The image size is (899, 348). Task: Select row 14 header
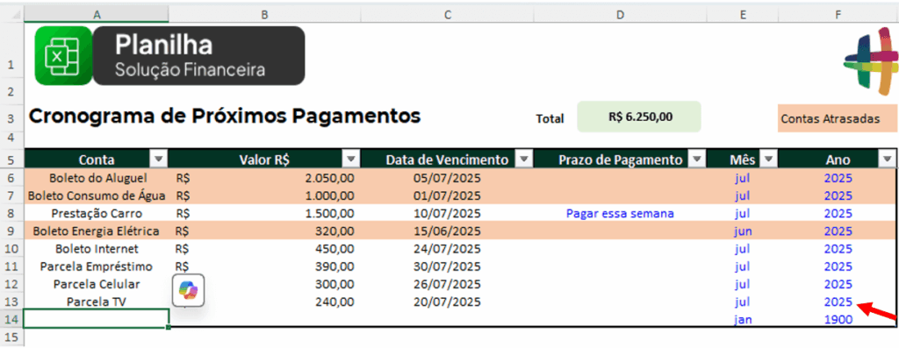(x=12, y=319)
